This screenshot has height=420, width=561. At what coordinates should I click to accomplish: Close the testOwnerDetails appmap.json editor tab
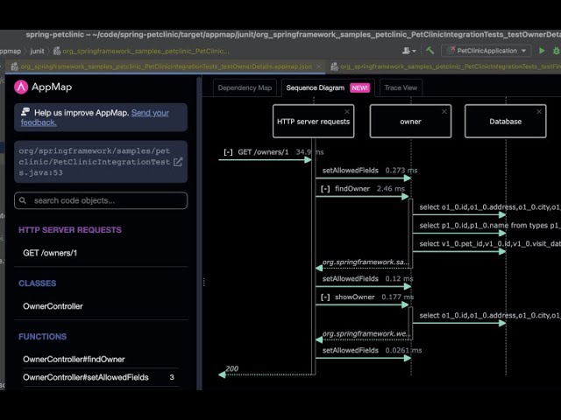point(318,66)
